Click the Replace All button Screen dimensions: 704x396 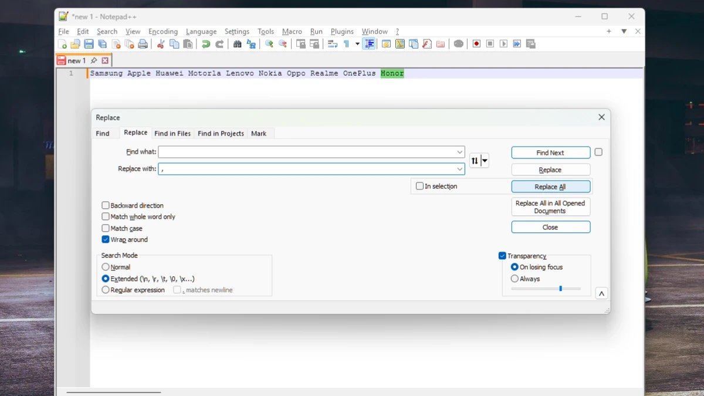tap(550, 187)
